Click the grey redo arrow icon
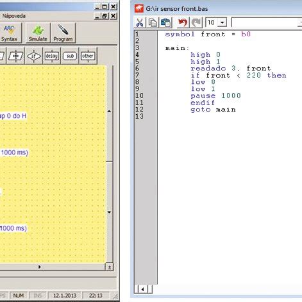The width and height of the screenshot is (302, 302). coord(196,22)
